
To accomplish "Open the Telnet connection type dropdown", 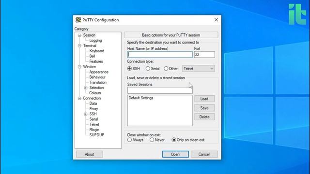I will coord(199,69).
